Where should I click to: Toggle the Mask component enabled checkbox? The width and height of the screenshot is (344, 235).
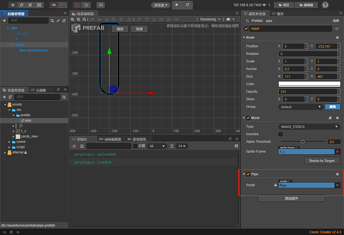(248, 118)
